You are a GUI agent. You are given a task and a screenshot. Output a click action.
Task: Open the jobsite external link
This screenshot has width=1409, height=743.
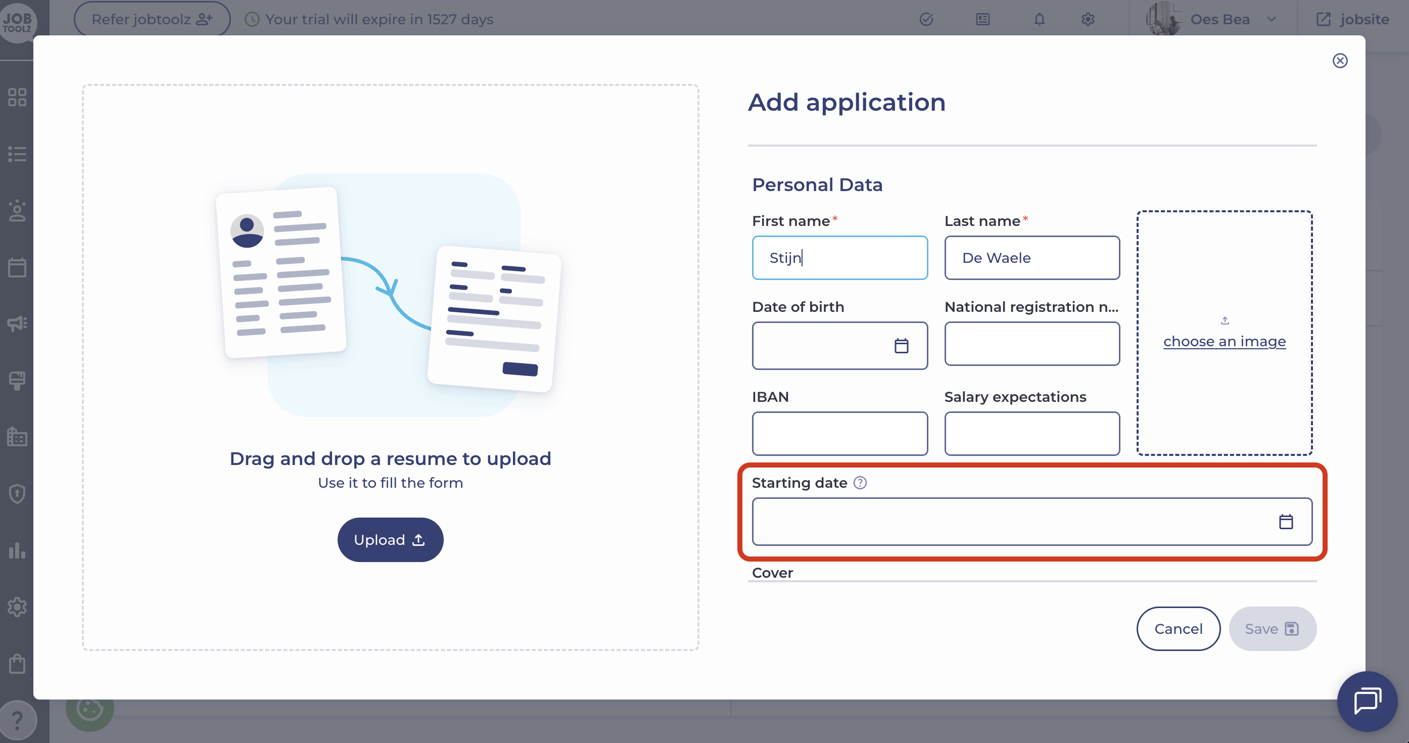pyautogui.click(x=1352, y=20)
